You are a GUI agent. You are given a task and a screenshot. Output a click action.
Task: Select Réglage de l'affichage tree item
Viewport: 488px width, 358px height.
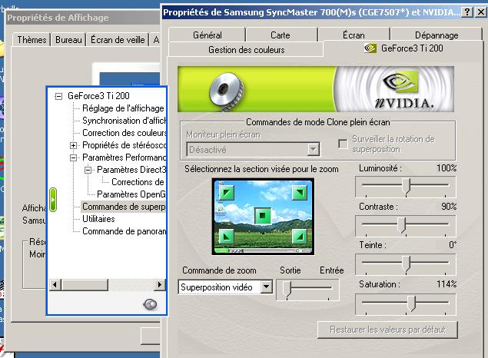click(123, 108)
